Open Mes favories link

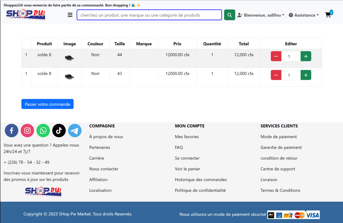click(187, 137)
